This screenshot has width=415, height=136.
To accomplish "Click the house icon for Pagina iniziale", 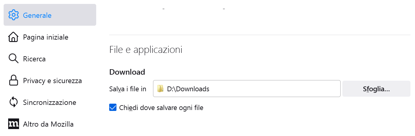I will coord(14,37).
